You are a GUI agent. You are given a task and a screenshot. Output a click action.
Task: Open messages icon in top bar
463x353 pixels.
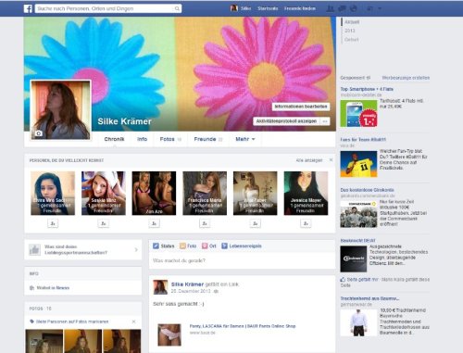click(x=342, y=8)
